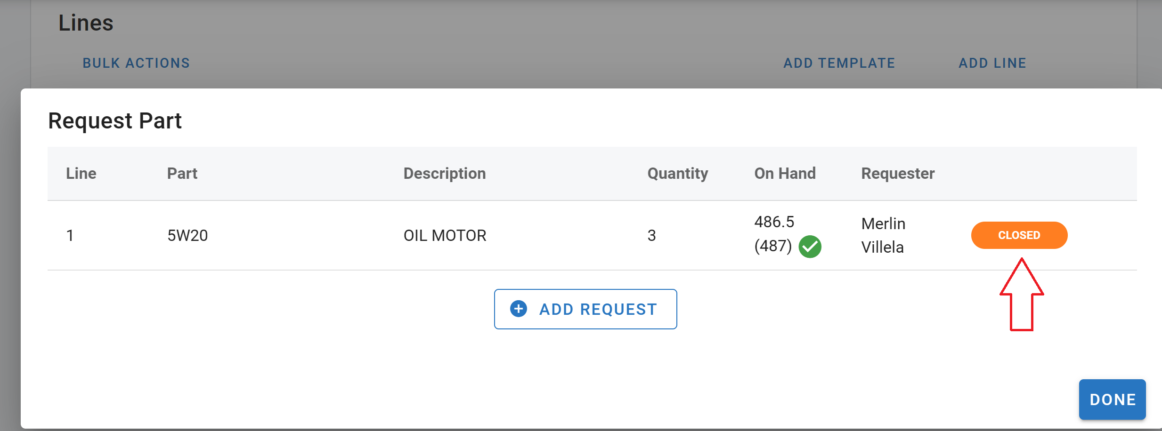1162x431 pixels.
Task: Click the plus icon in Add Request
Action: [519, 309]
